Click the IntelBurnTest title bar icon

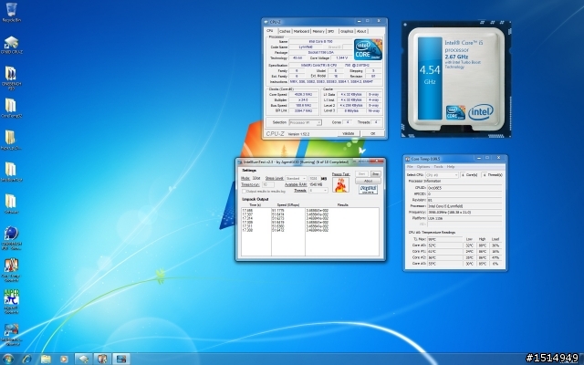click(x=240, y=162)
